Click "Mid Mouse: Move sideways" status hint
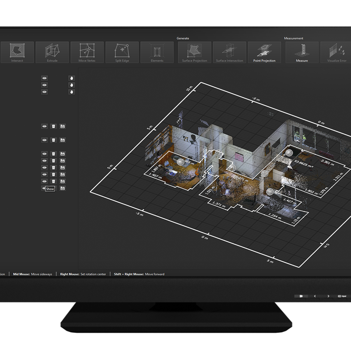The height and width of the screenshot is (351, 351). [32, 274]
